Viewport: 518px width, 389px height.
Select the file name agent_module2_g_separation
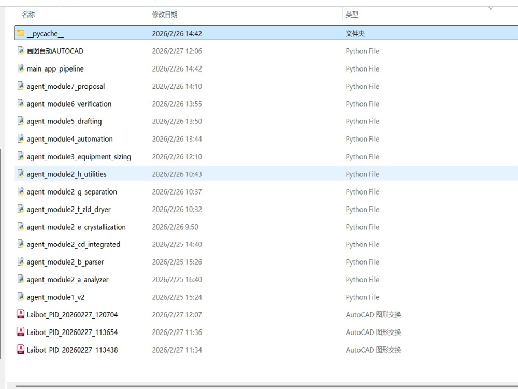[x=71, y=191]
